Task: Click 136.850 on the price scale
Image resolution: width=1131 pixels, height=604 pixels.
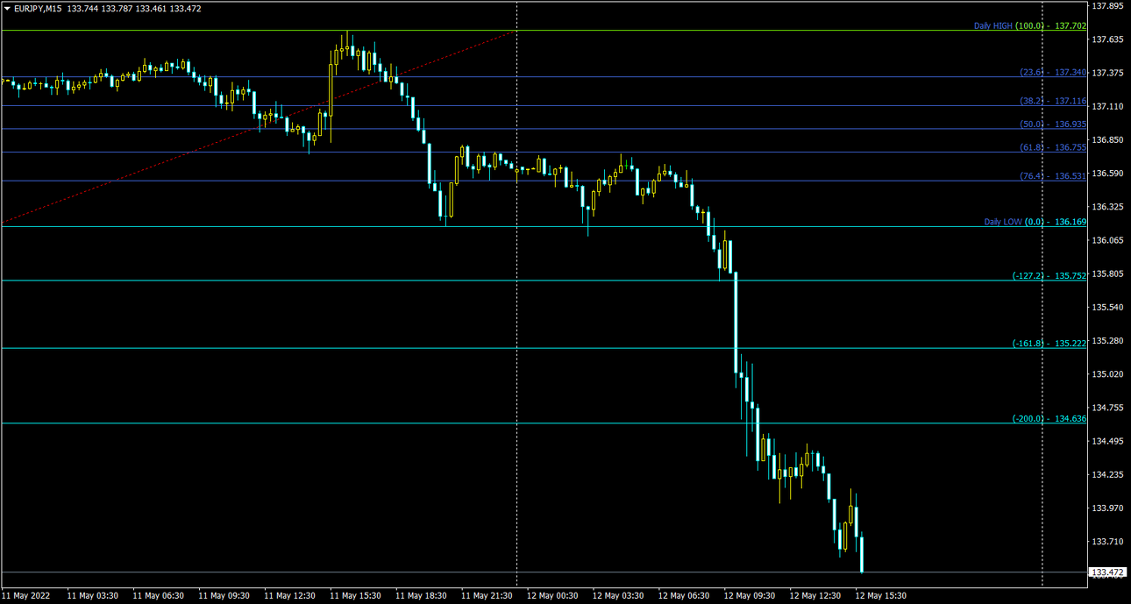Action: (x=1108, y=139)
